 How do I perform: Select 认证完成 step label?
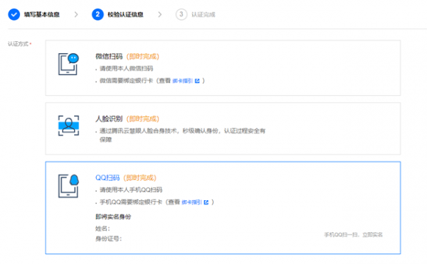click(x=204, y=14)
